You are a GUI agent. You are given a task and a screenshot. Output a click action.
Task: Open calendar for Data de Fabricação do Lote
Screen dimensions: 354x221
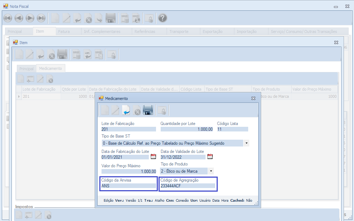[154, 157]
